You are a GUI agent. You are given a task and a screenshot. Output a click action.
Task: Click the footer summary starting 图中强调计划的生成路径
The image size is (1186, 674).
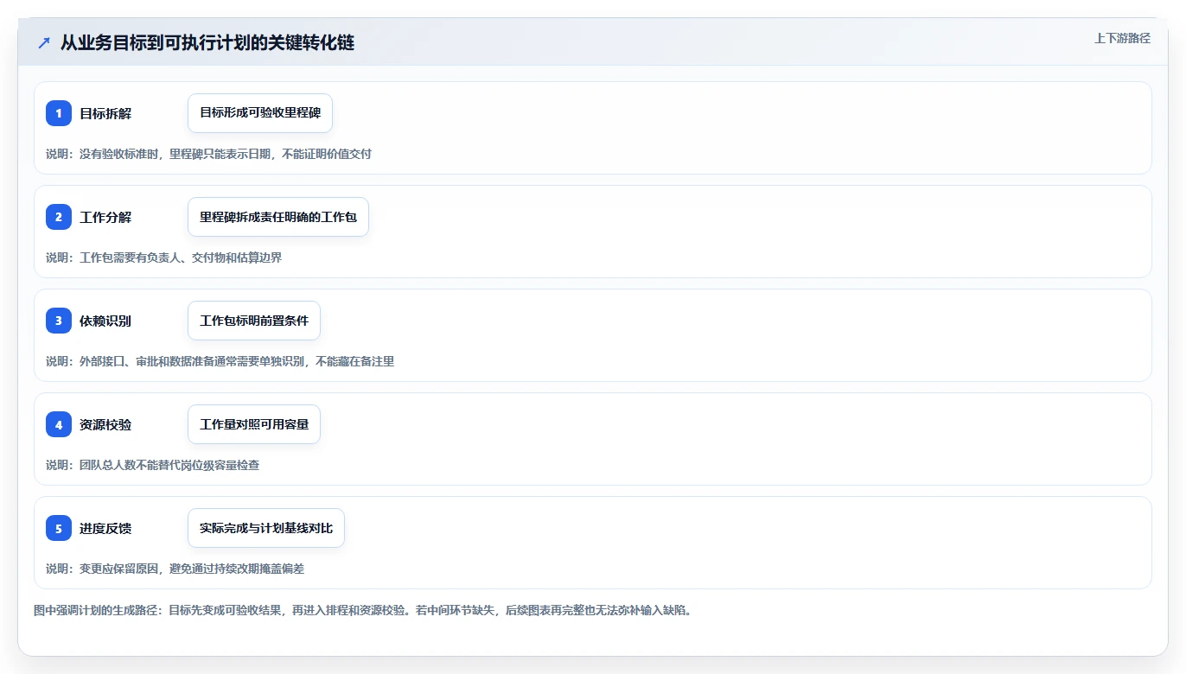[362, 610]
